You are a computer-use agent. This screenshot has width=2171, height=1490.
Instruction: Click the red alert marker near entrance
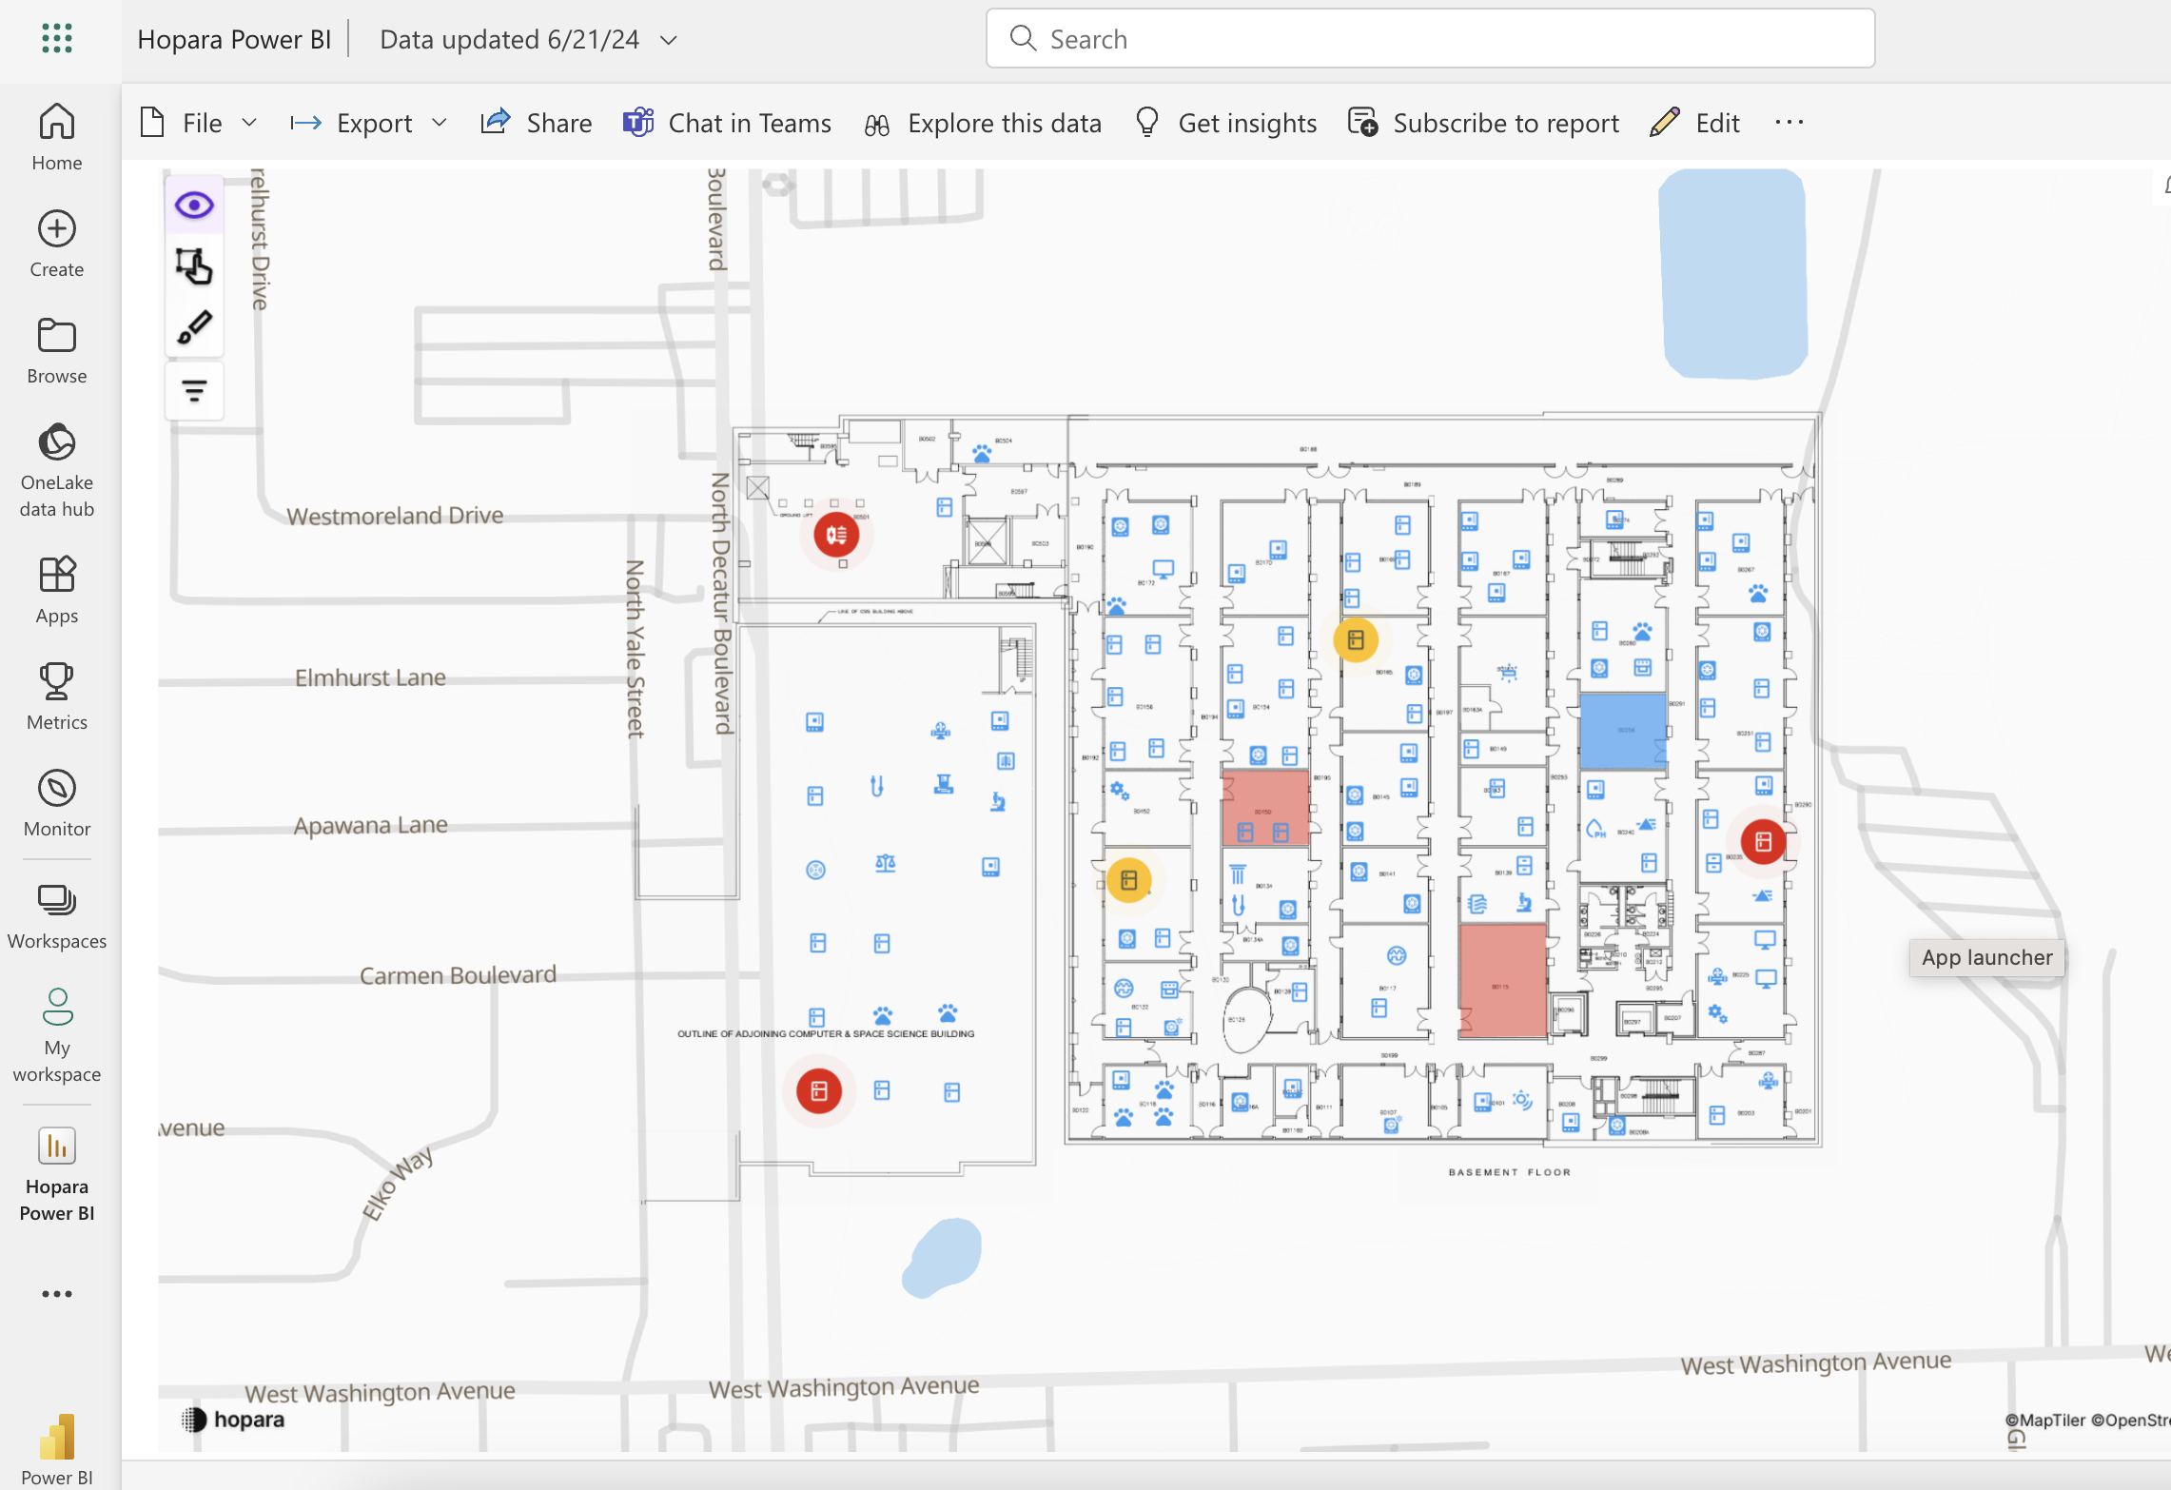click(838, 533)
